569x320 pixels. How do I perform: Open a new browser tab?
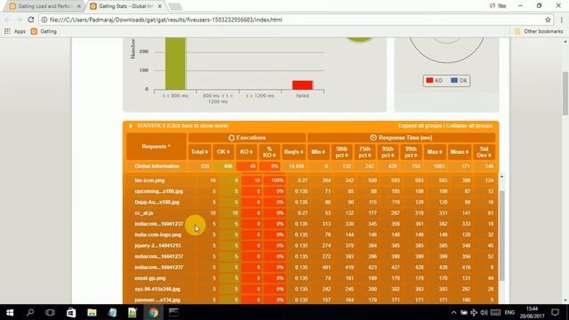click(x=175, y=6)
